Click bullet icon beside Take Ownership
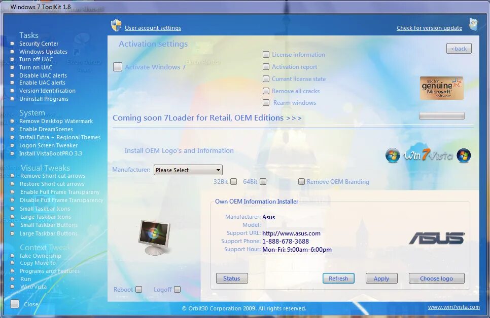Screen dimensions: 490x318 tap(12, 256)
